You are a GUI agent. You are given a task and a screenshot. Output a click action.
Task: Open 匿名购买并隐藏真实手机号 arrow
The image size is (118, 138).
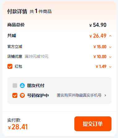105,95
